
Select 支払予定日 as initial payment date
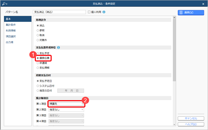pos(38,81)
